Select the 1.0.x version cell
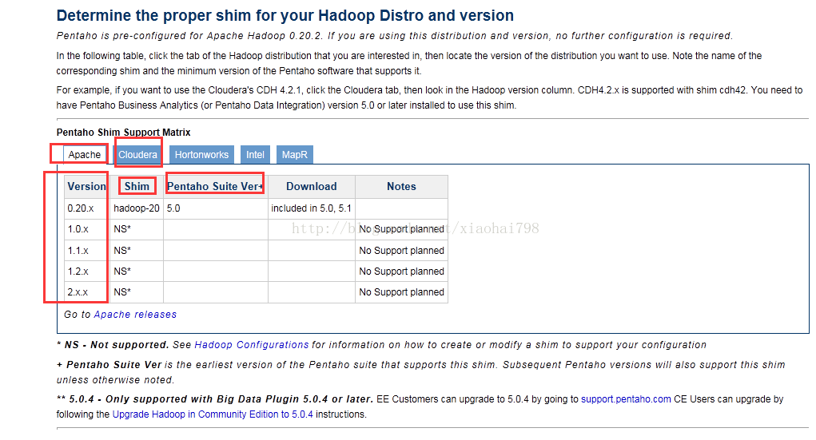Image resolution: width=816 pixels, height=440 pixels. point(87,229)
